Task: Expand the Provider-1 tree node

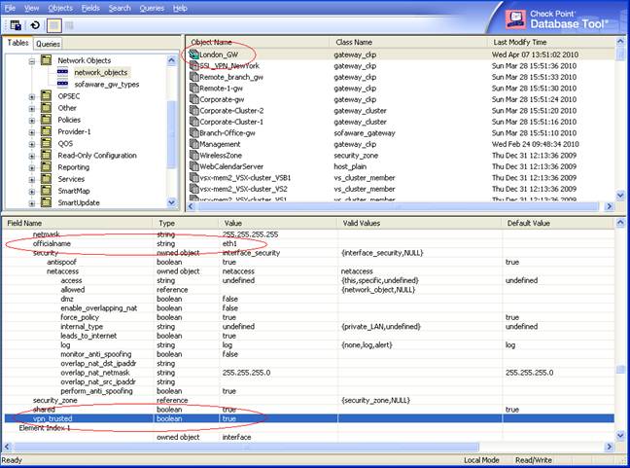Action: click(32, 132)
